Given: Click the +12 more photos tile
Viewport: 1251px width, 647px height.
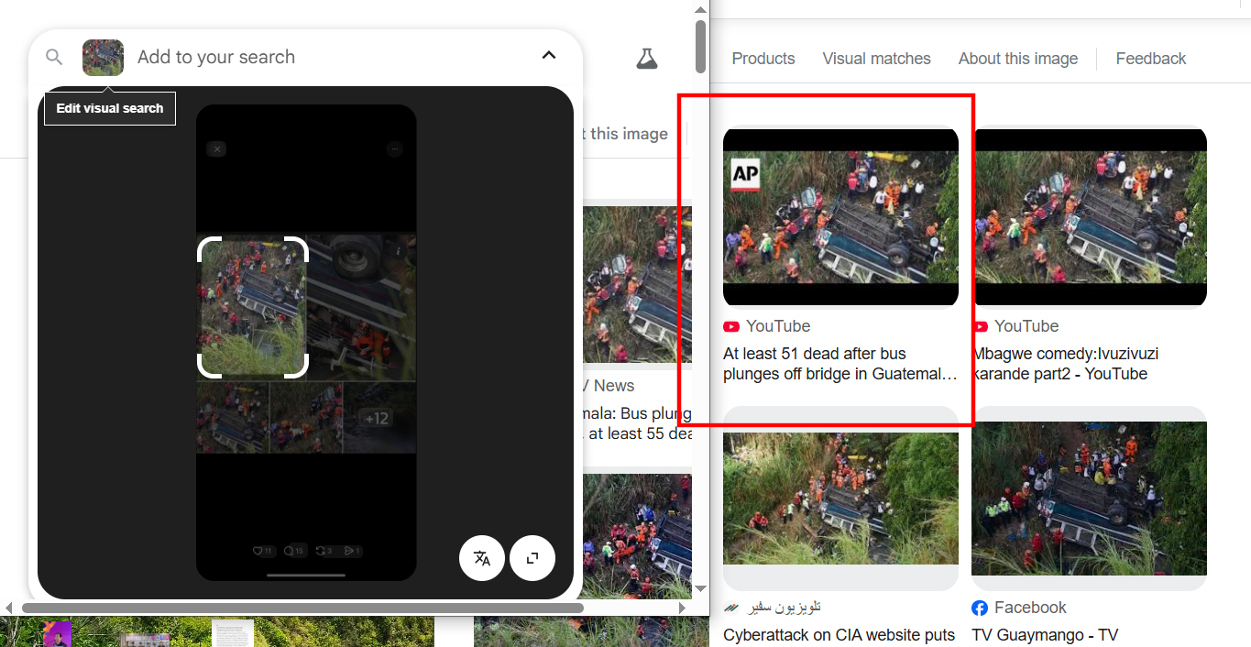Looking at the screenshot, I should [378, 419].
